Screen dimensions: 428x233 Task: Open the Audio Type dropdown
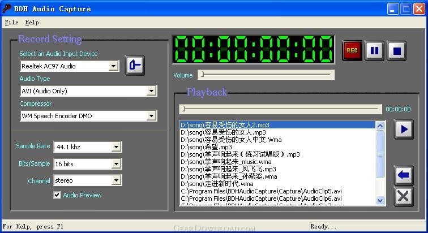(151, 91)
